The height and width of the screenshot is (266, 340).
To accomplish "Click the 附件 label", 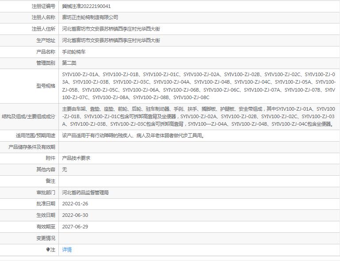I will pyautogui.click(x=50, y=158).
